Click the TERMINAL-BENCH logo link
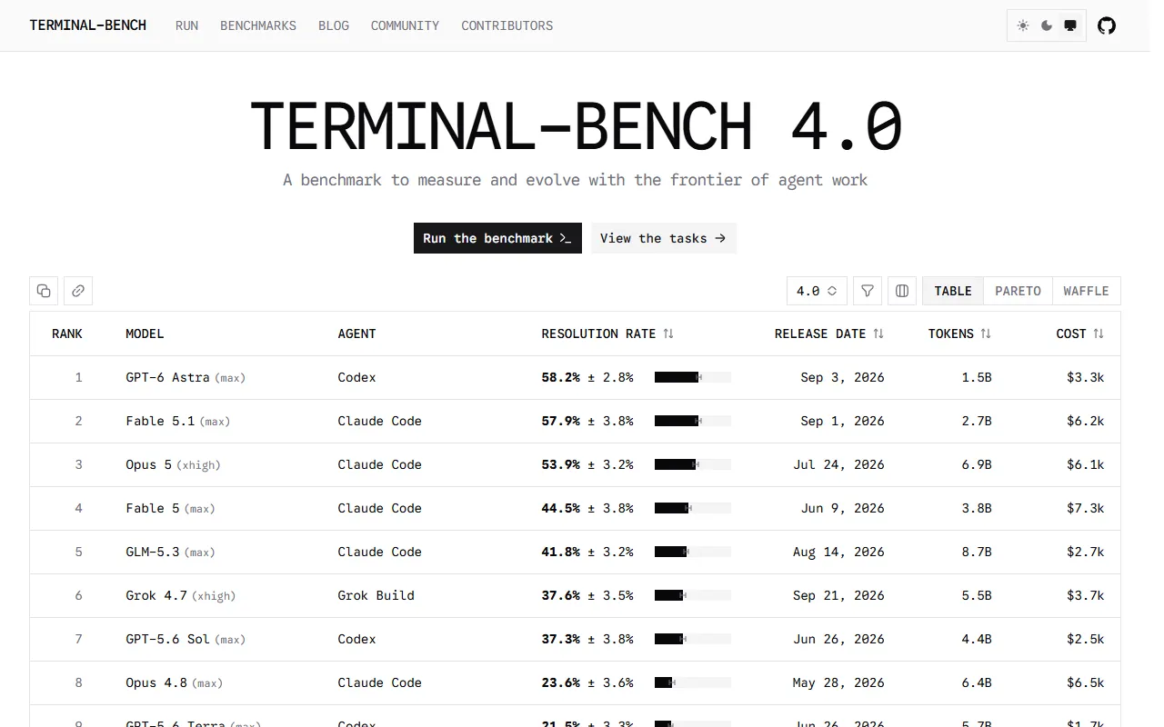This screenshot has height=727, width=1164. (87, 25)
